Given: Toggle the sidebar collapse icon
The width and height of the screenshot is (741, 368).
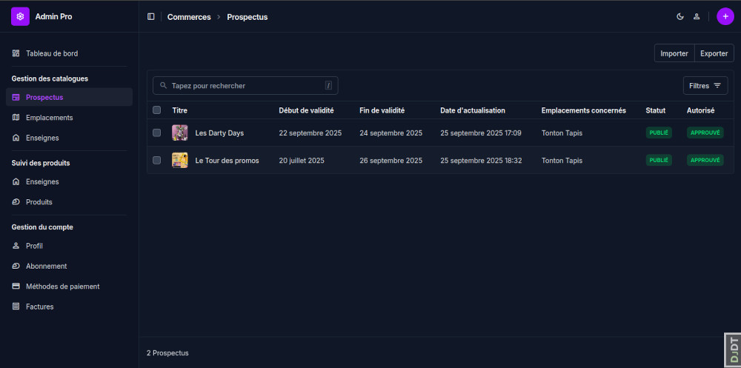Looking at the screenshot, I should (151, 16).
